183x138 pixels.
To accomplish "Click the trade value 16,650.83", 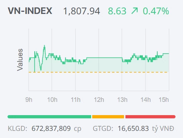I will [x=133, y=129].
